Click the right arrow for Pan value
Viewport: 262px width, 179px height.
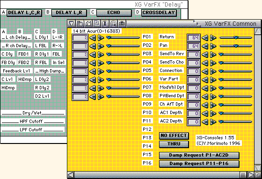pyautogui.click(x=213, y=46)
